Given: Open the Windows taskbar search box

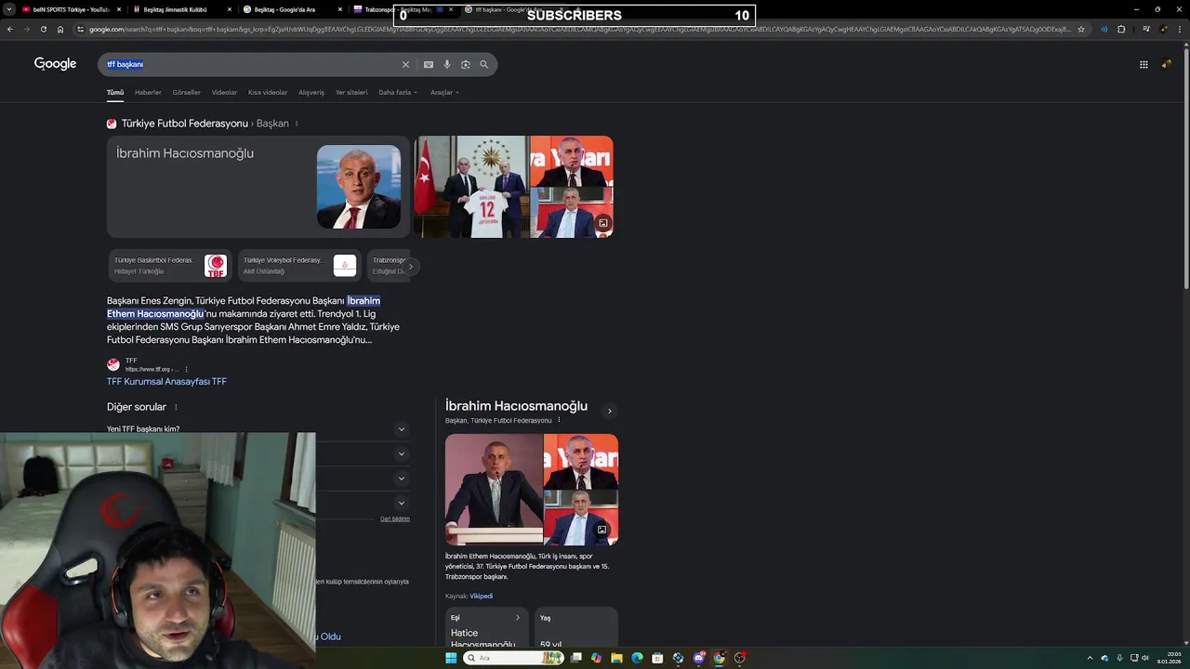Looking at the screenshot, I should pos(512,658).
